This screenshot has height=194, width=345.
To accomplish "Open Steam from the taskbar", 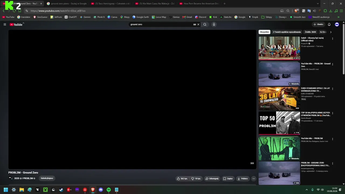I will tap(61, 190).
